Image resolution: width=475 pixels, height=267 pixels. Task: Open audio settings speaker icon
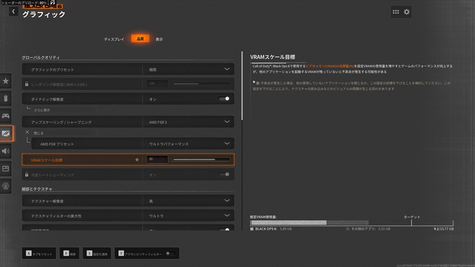coord(6,151)
